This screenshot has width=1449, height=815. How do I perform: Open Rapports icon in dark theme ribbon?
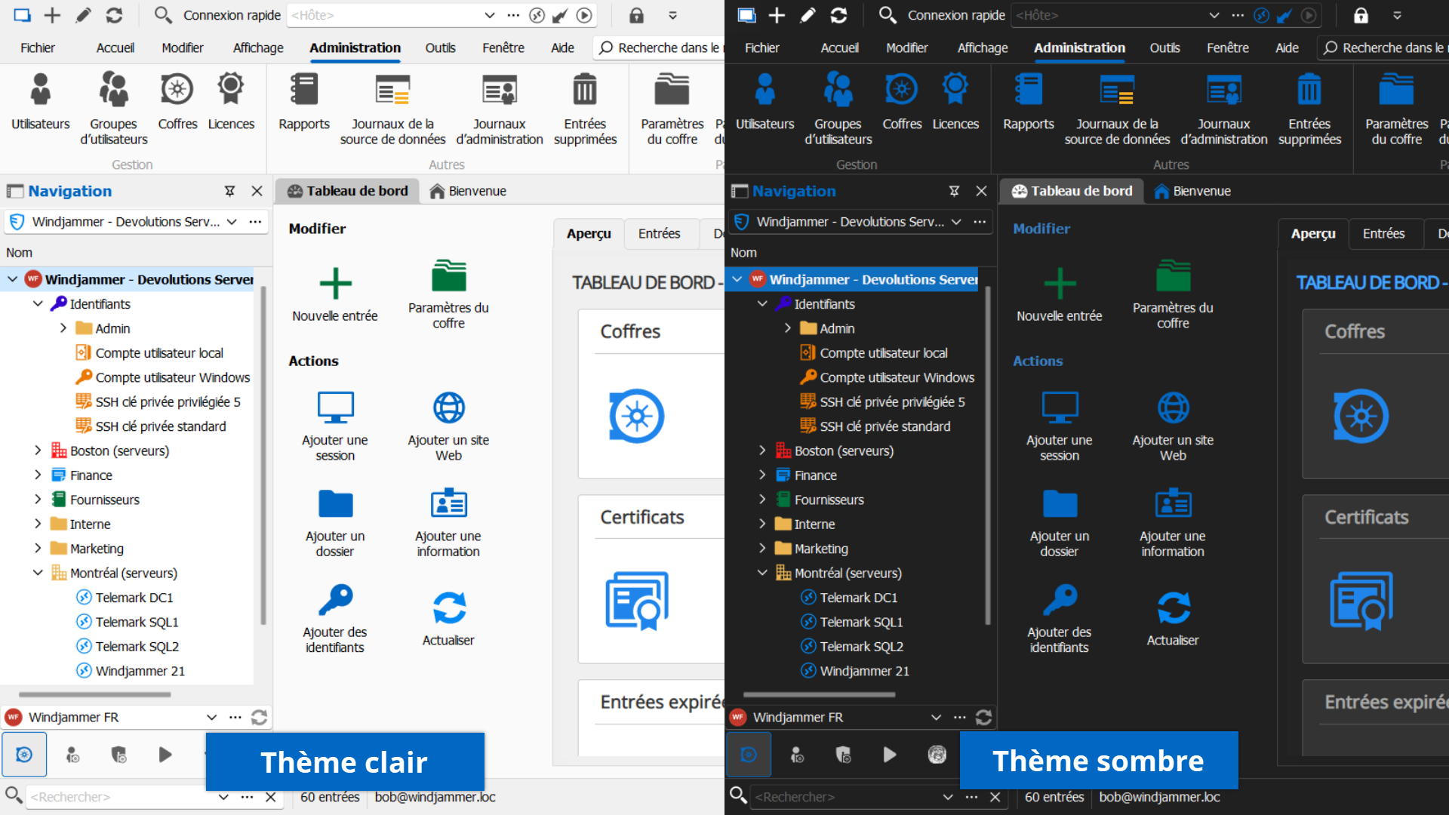pos(1028,91)
